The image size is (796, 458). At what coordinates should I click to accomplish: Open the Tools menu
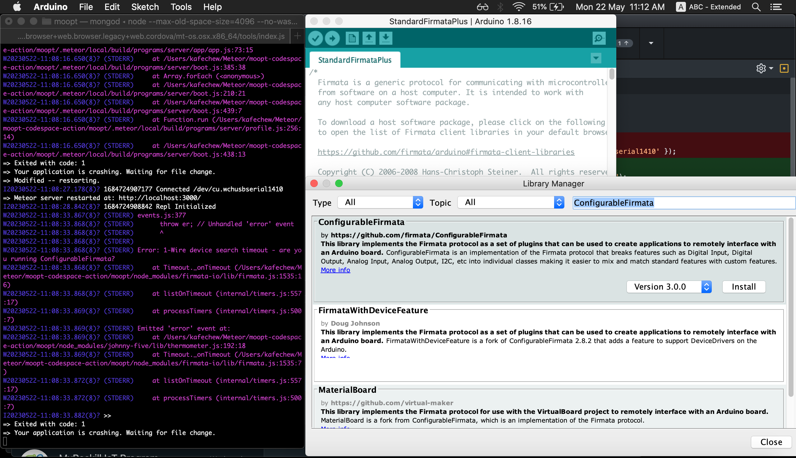tap(181, 7)
